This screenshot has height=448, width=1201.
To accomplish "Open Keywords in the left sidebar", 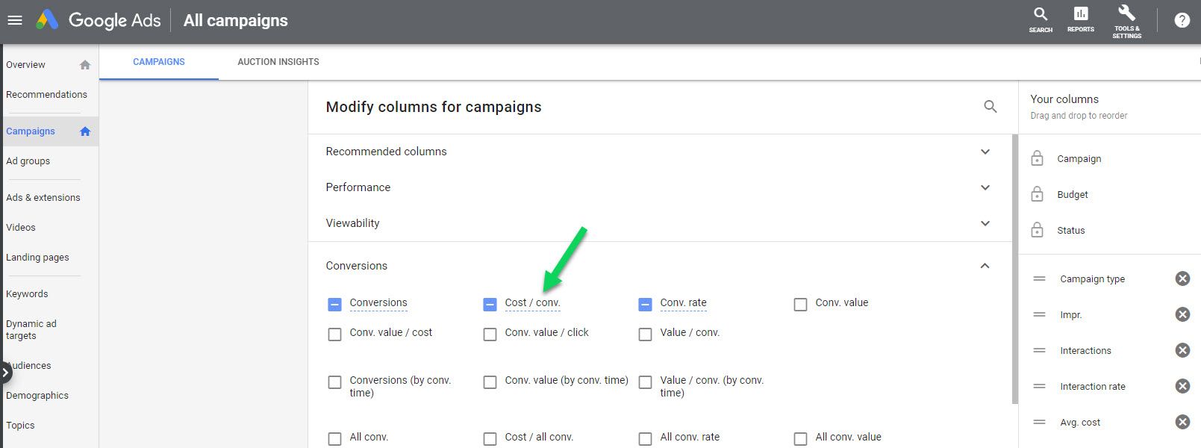I will pos(27,293).
